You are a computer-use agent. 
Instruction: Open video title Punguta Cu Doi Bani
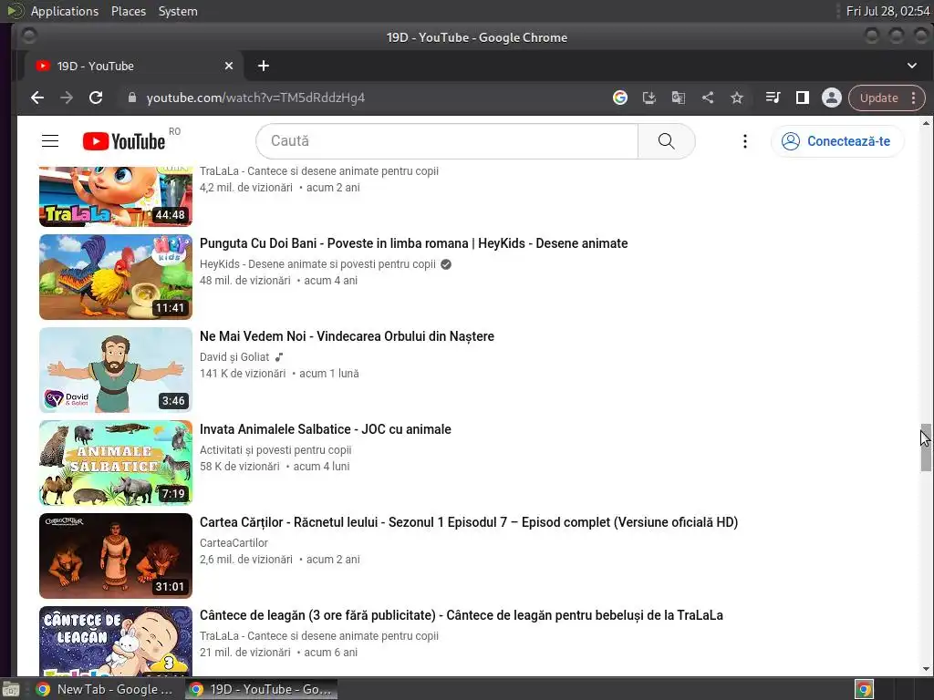(x=413, y=243)
